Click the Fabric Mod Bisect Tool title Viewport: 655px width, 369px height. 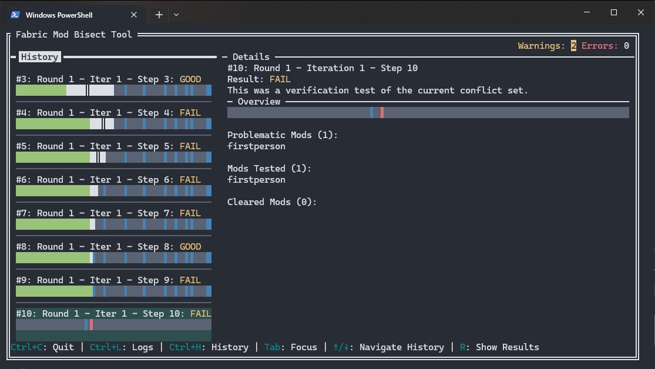[74, 35]
